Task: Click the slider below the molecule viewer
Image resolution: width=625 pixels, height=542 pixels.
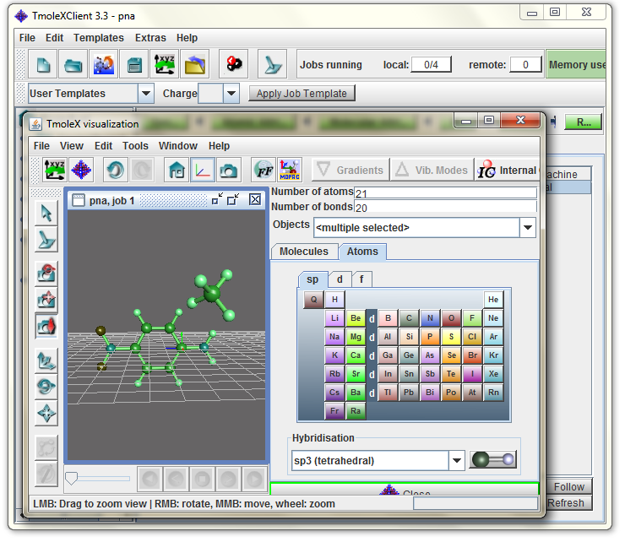Action: point(72,478)
